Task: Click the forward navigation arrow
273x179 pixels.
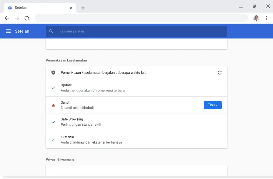Action: 17,18
